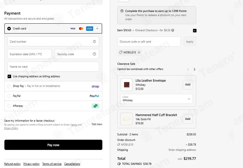Click the lock icon in Card number field

click(94, 41)
